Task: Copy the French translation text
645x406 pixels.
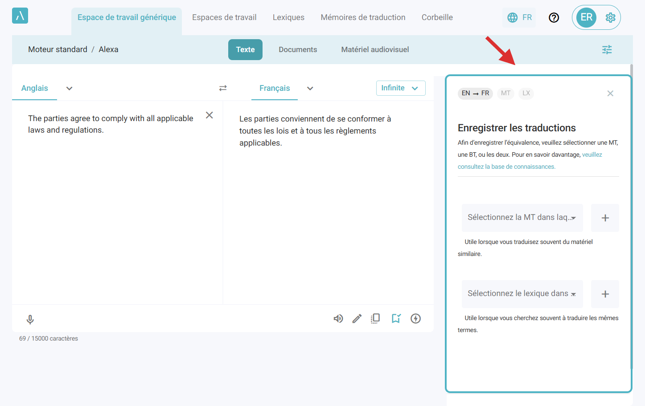Action: (x=375, y=318)
